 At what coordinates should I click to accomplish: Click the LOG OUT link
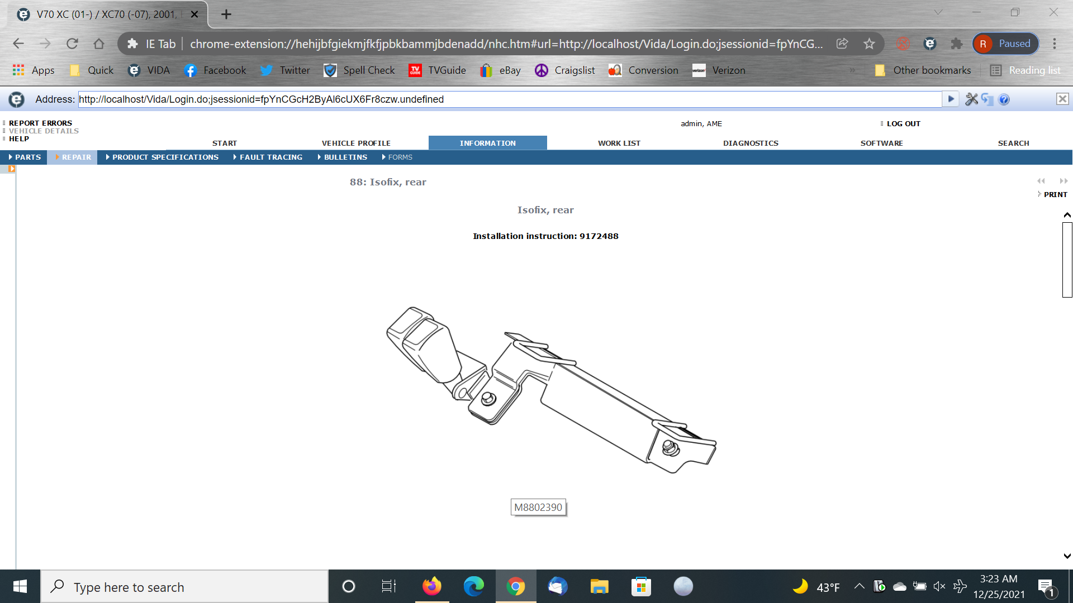pyautogui.click(x=903, y=124)
